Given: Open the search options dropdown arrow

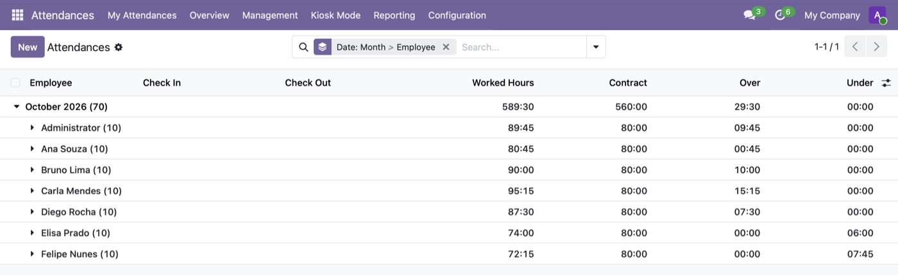Looking at the screenshot, I should tap(596, 47).
